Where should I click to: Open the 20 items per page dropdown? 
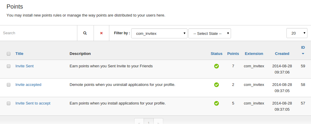[297, 33]
